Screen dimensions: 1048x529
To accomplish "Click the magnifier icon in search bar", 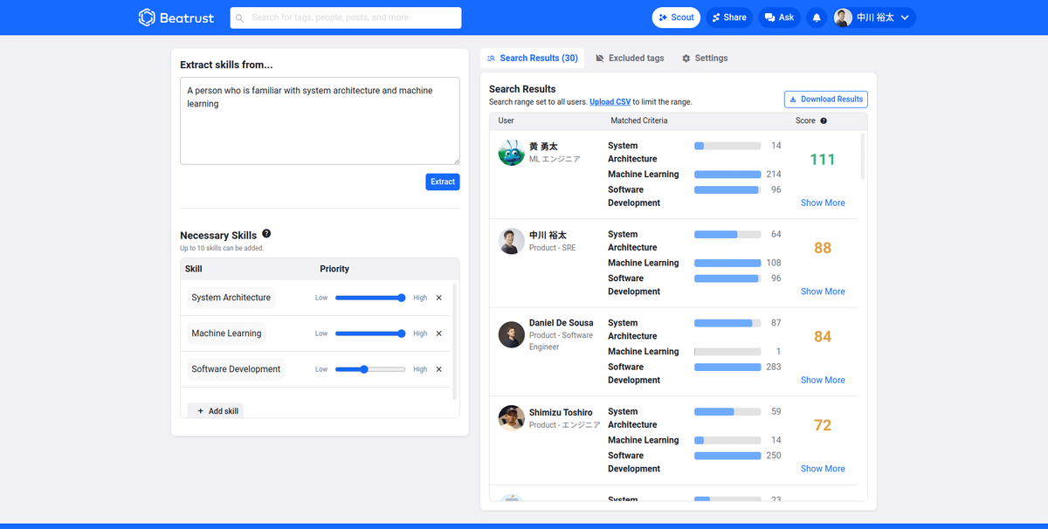I will [239, 17].
